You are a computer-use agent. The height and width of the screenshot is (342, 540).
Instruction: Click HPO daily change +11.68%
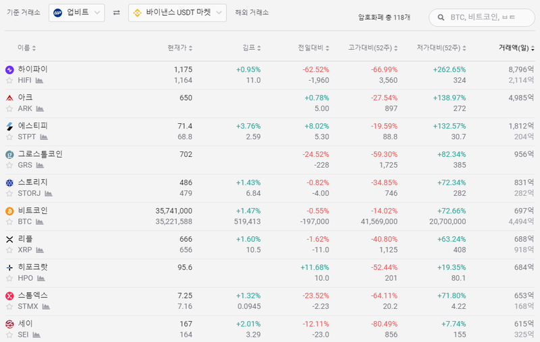[x=315, y=267]
